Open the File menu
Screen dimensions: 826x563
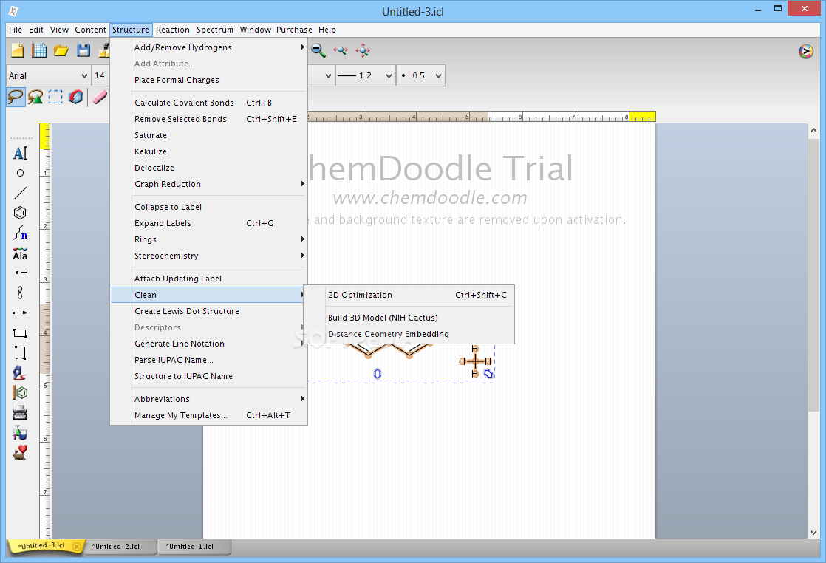[x=16, y=30]
